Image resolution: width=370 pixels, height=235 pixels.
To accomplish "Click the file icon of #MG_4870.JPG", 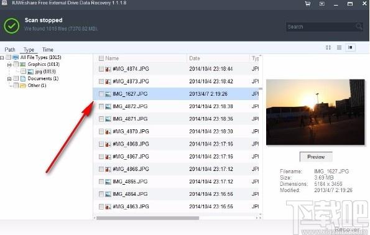I will (x=108, y=131).
